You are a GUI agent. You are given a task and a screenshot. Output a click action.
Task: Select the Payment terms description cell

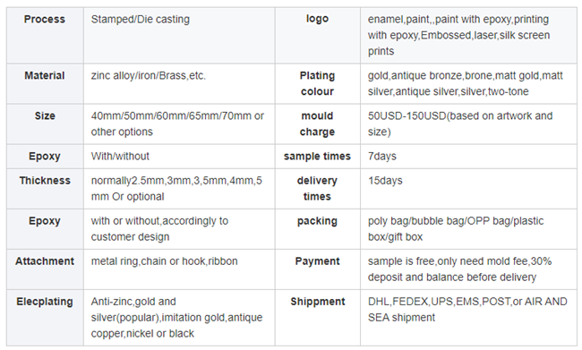tap(468, 269)
